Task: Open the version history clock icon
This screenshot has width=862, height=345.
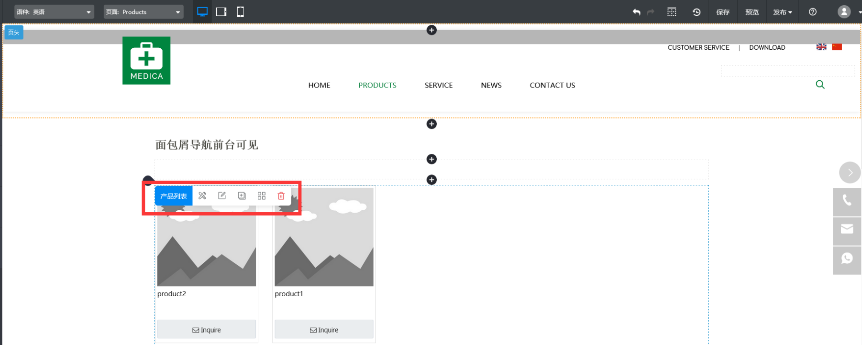Action: pyautogui.click(x=696, y=12)
